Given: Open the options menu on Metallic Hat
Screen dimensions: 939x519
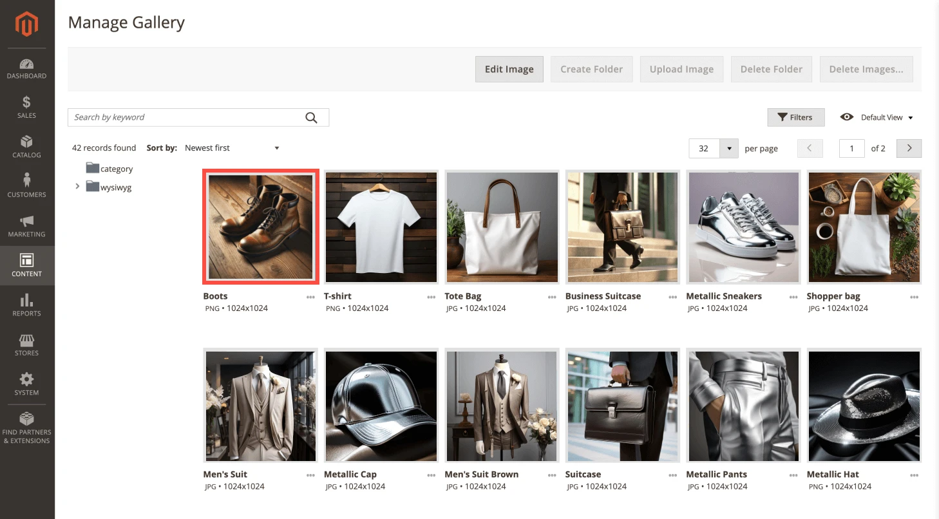Looking at the screenshot, I should pos(914,476).
